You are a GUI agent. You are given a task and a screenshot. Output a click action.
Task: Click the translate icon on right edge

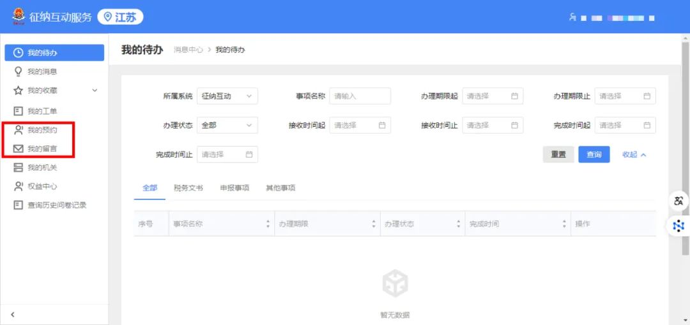(678, 201)
